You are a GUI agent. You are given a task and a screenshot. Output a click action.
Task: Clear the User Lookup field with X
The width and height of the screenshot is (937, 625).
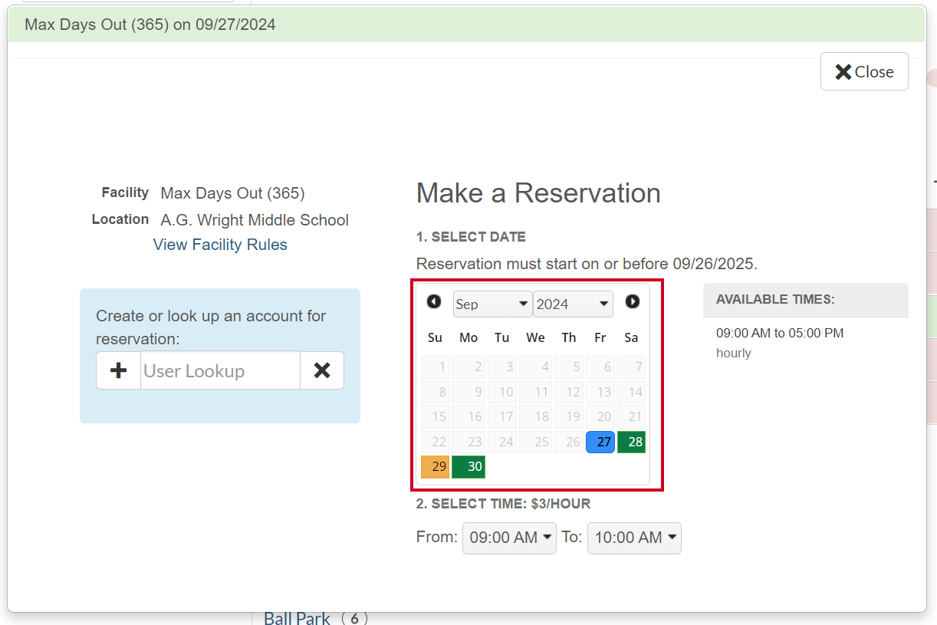[x=322, y=370]
